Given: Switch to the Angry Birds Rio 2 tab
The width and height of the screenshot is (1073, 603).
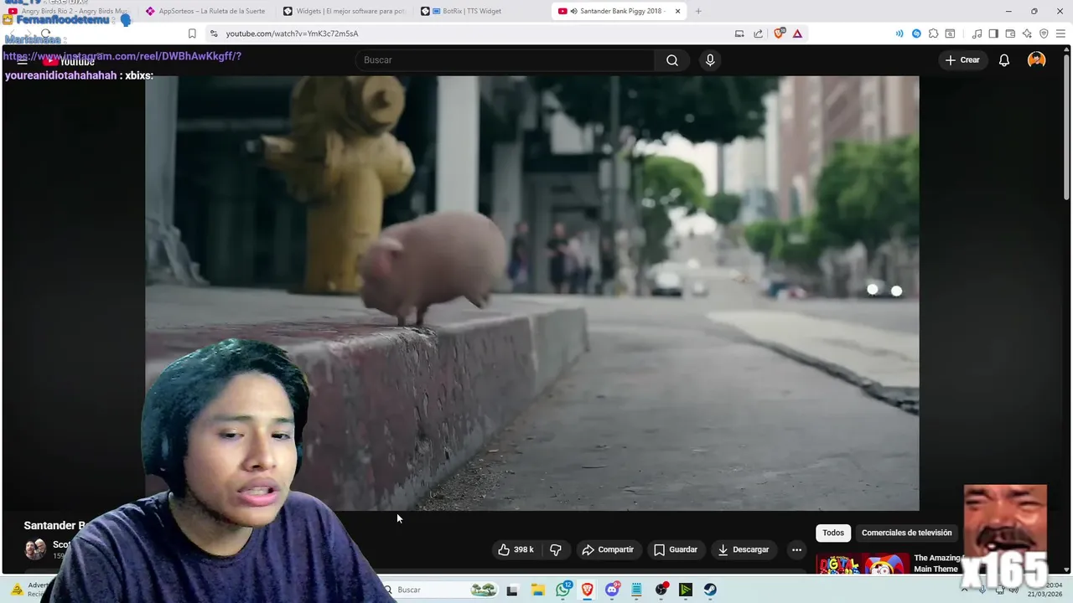Looking at the screenshot, I should (x=67, y=11).
